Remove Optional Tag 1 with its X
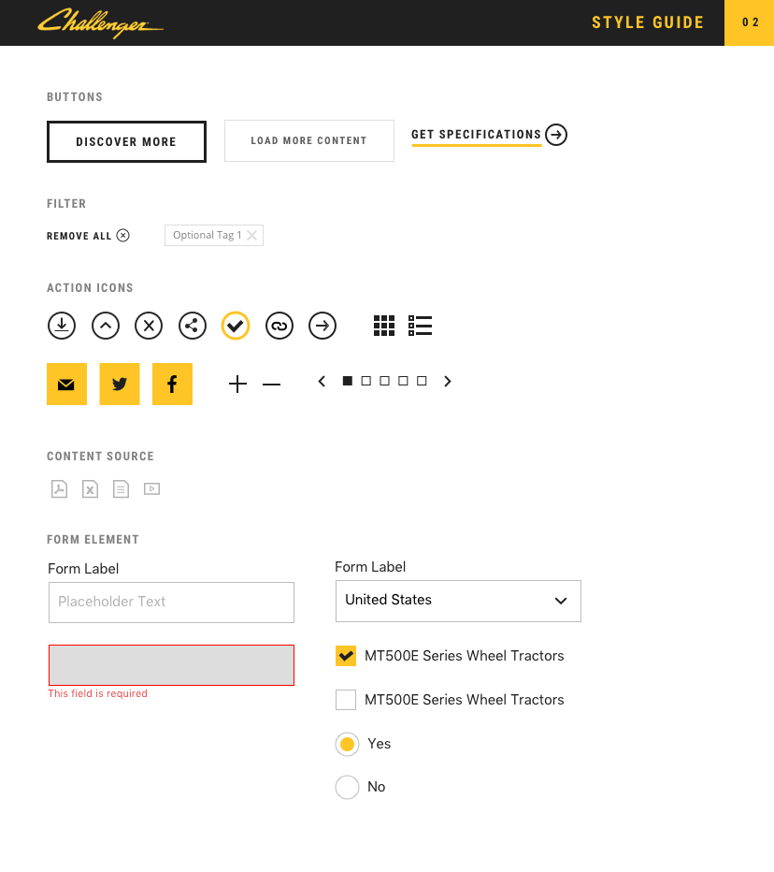This screenshot has width=774, height=872. (x=251, y=235)
